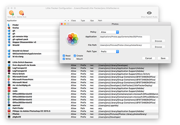Save the Photos rule
The image size is (180, 125).
point(163,58)
